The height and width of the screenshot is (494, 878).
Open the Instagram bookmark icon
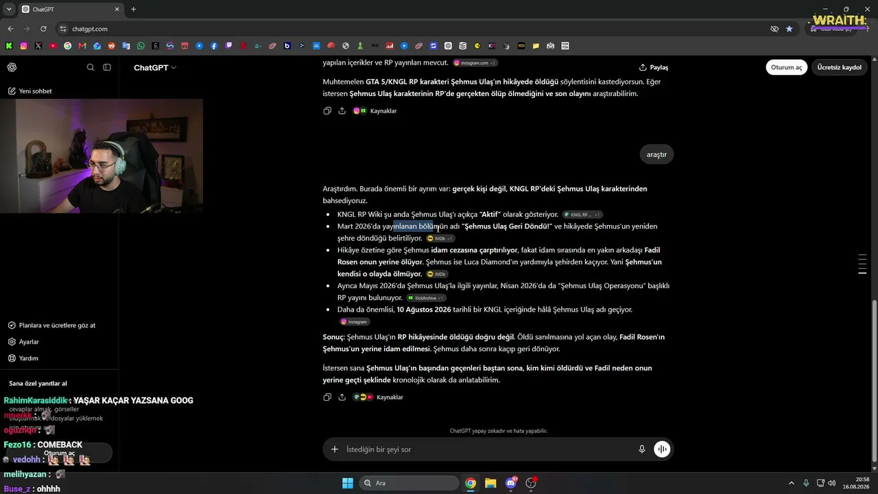click(24, 46)
